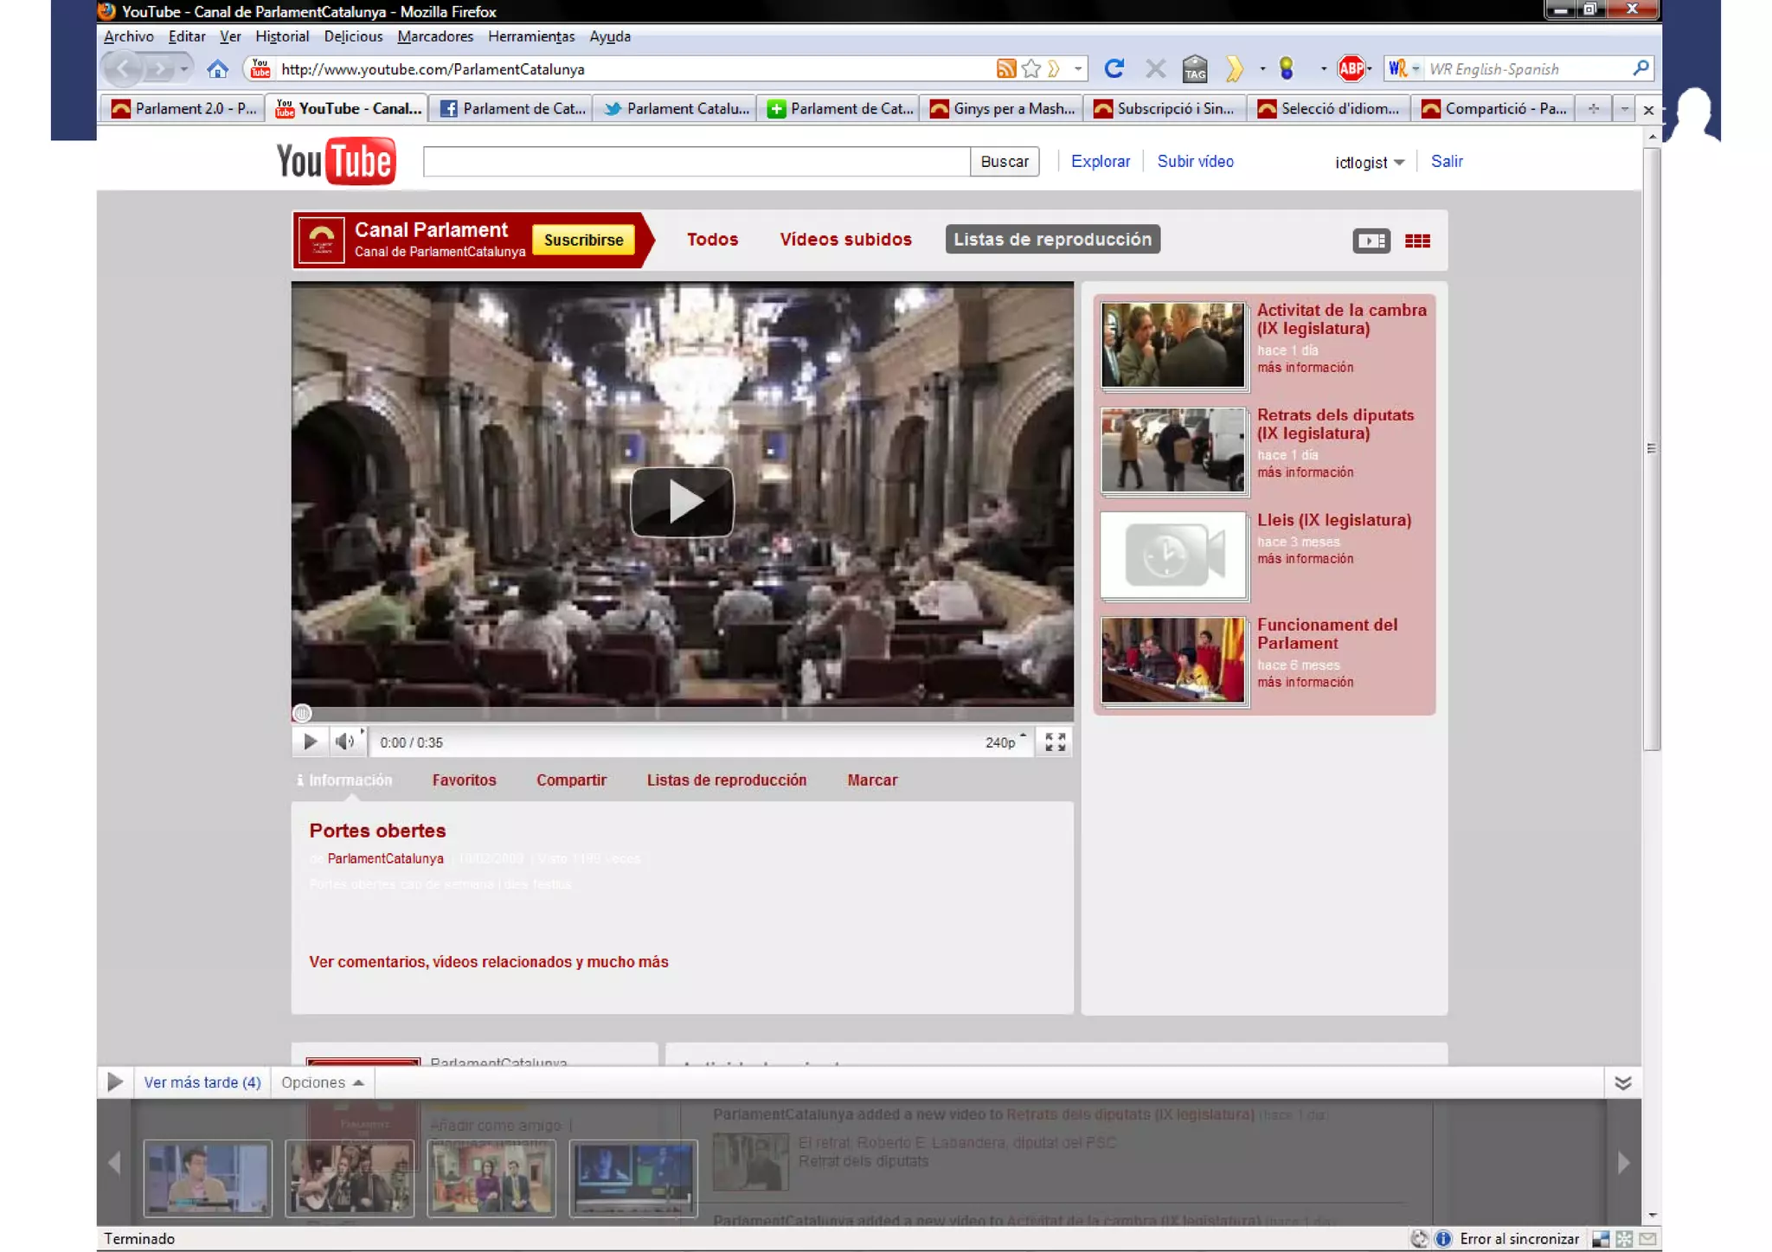Click next arrow in watch later strip
Image resolution: width=1772 pixels, height=1252 pixels.
coord(1623,1163)
